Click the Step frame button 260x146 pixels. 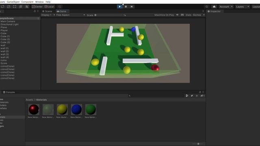[x=132, y=6]
